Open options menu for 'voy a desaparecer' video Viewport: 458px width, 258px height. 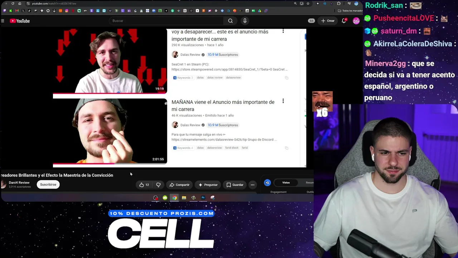point(283,31)
